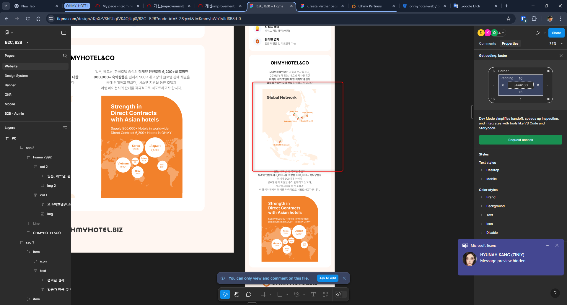Click the Share button
Viewport: 567px width, 305px height.
[x=556, y=33]
